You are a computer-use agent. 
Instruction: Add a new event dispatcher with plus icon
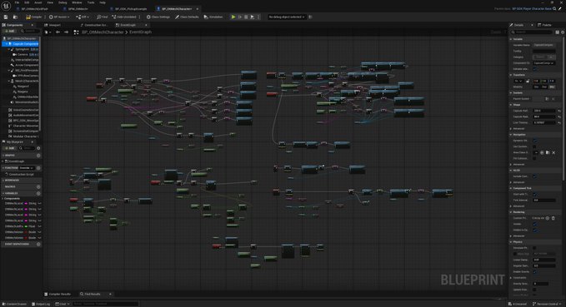click(x=38, y=244)
